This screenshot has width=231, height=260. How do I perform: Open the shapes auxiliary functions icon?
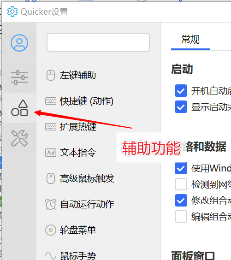(x=19, y=108)
